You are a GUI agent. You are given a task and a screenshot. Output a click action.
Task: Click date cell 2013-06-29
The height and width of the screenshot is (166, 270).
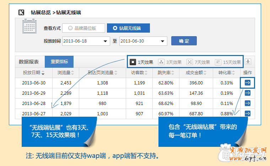[34, 93]
